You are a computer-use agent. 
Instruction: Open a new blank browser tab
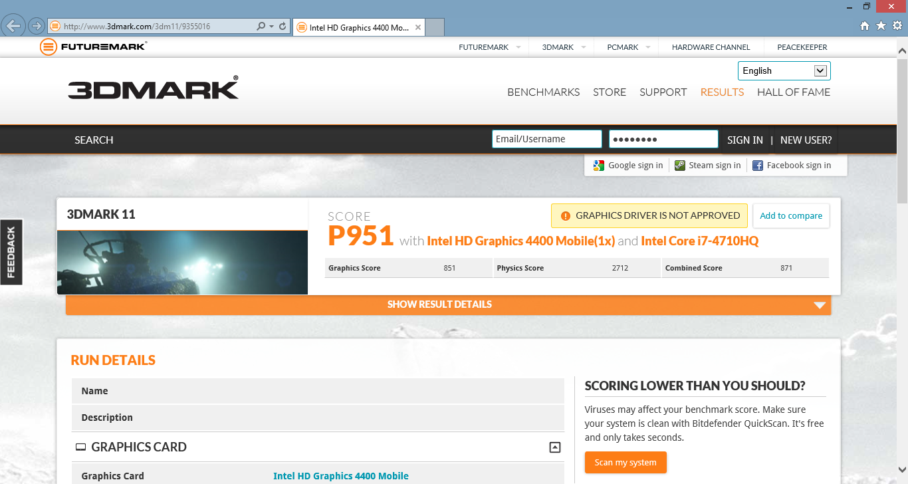434,27
